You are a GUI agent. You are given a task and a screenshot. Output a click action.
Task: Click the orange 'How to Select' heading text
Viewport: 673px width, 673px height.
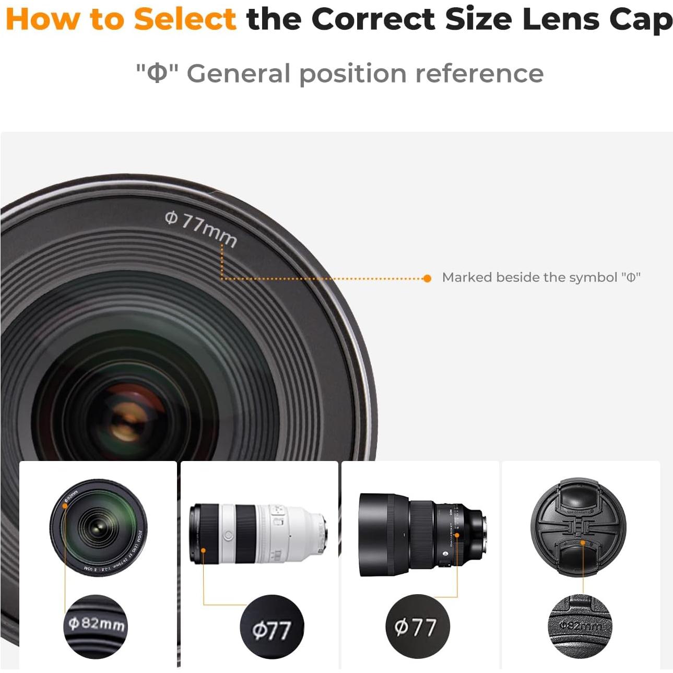[121, 19]
